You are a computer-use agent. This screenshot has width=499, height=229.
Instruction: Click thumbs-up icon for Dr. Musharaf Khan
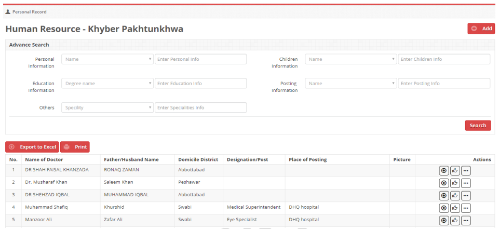[x=455, y=183]
